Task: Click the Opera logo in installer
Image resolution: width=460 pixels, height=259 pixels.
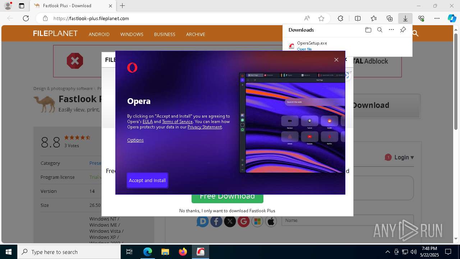Action: point(132,67)
